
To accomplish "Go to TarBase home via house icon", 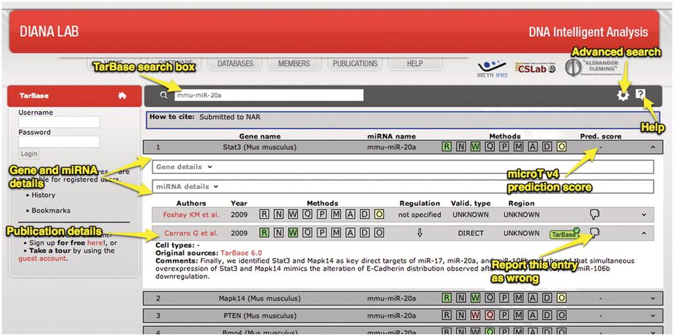I will pos(122,96).
